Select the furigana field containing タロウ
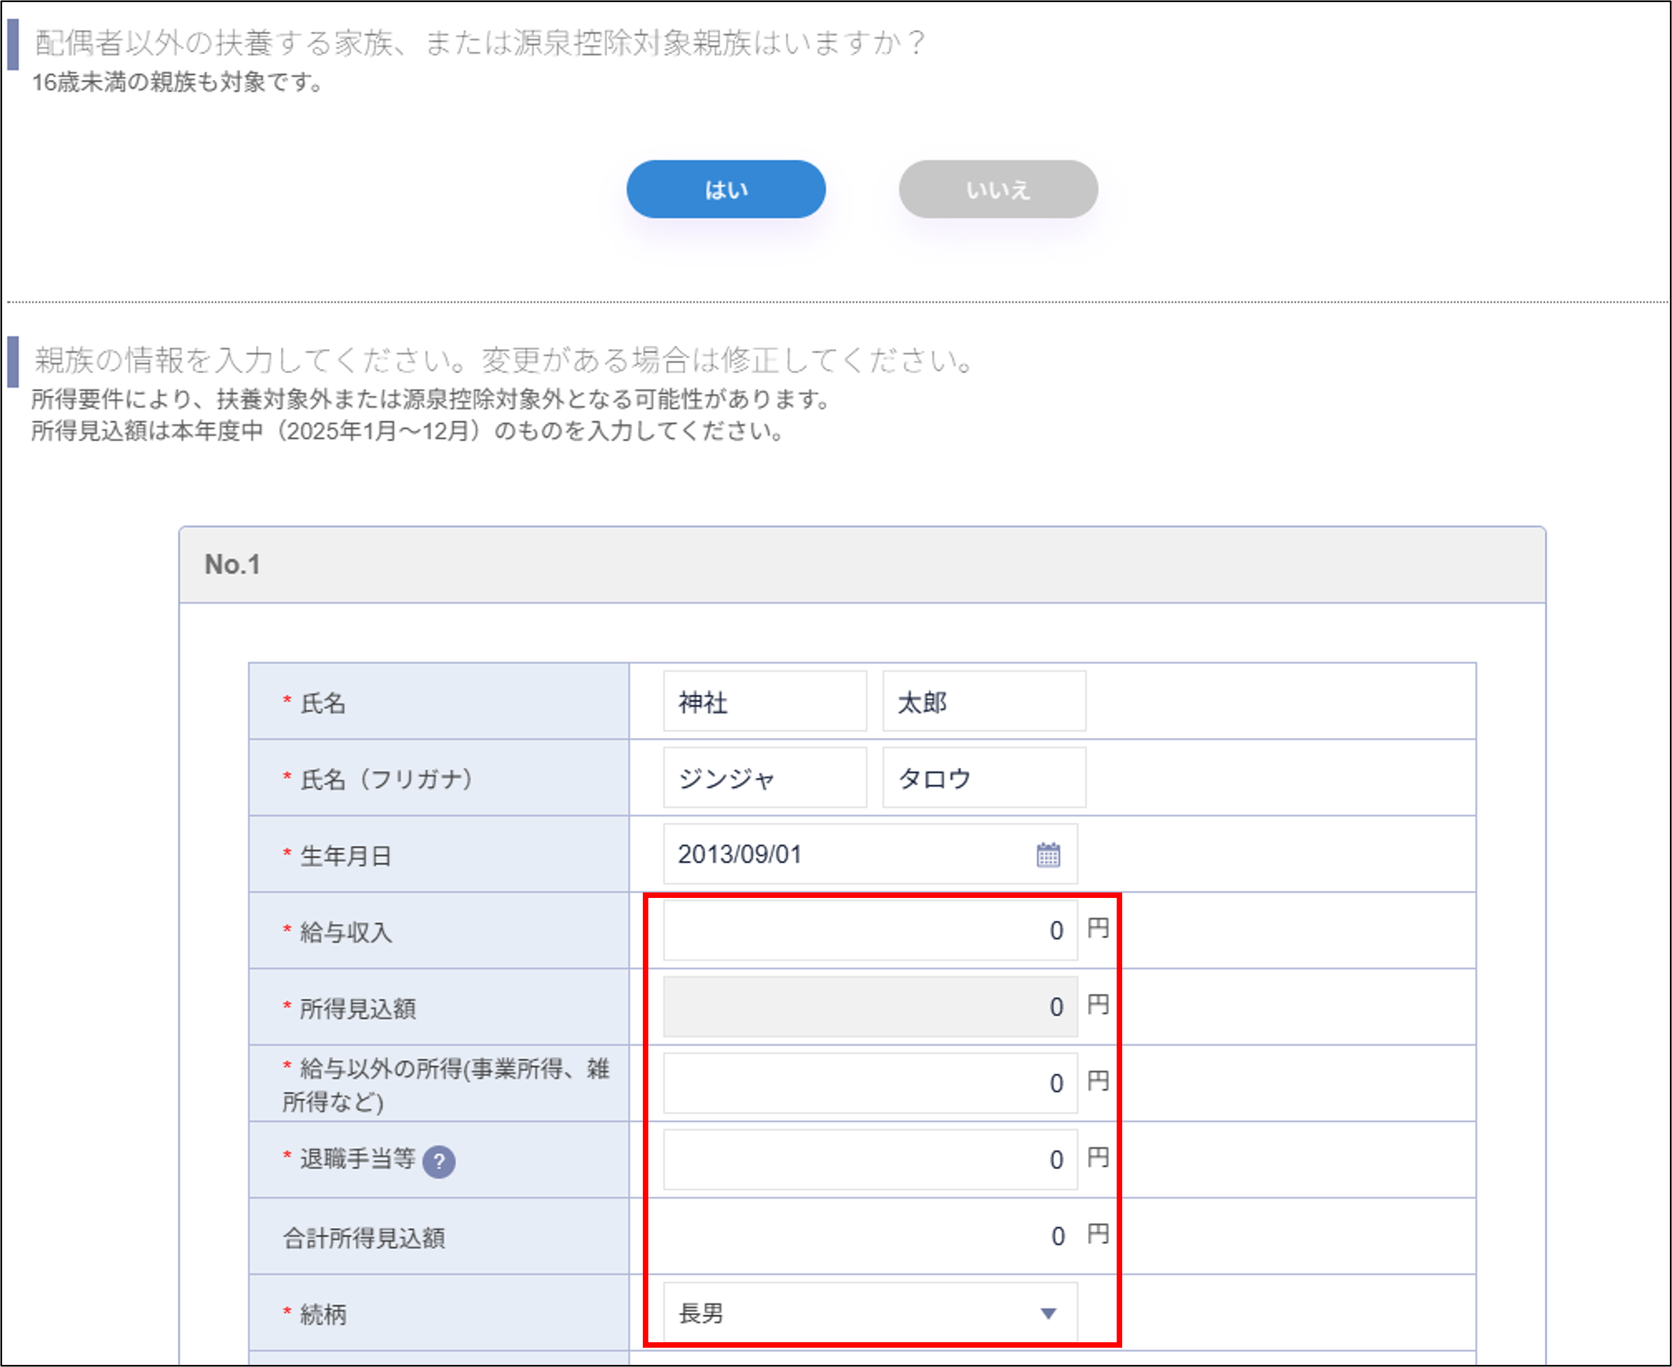Image resolution: width=1672 pixels, height=1367 pixels. (x=983, y=778)
